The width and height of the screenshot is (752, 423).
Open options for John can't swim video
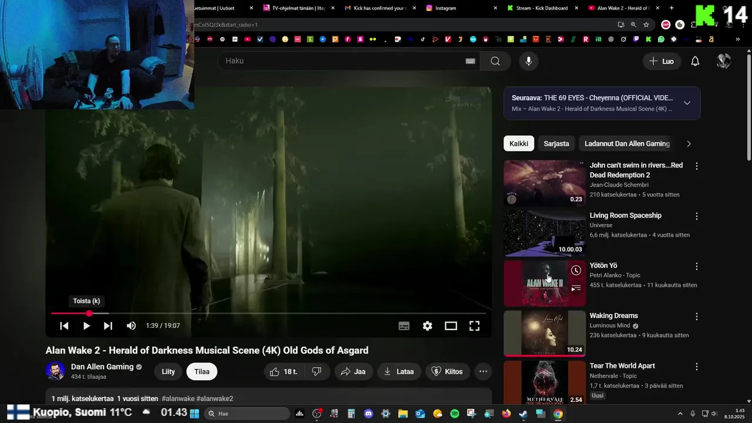coord(697,166)
